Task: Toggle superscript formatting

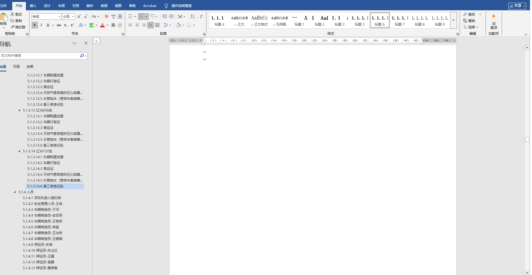Action: click(x=72, y=25)
